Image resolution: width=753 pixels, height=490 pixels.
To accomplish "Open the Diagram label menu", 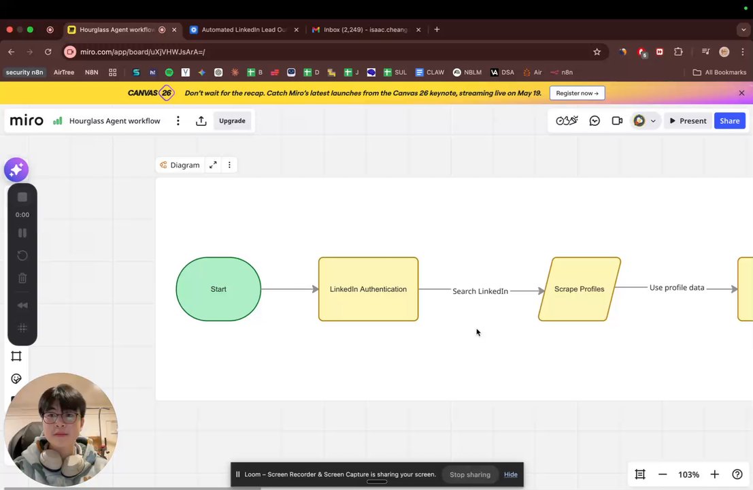I will pyautogui.click(x=180, y=165).
